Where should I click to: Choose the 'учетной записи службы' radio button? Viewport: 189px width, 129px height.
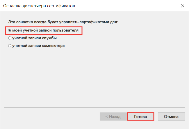[x=33, y=38]
